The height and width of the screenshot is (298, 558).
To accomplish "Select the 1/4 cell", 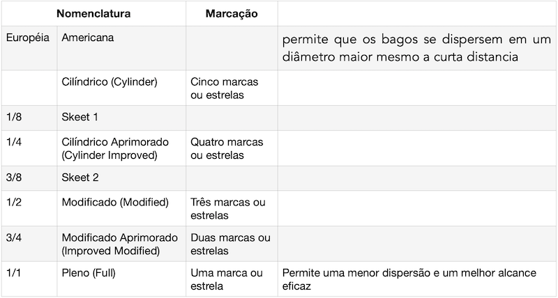I will click(x=15, y=142).
